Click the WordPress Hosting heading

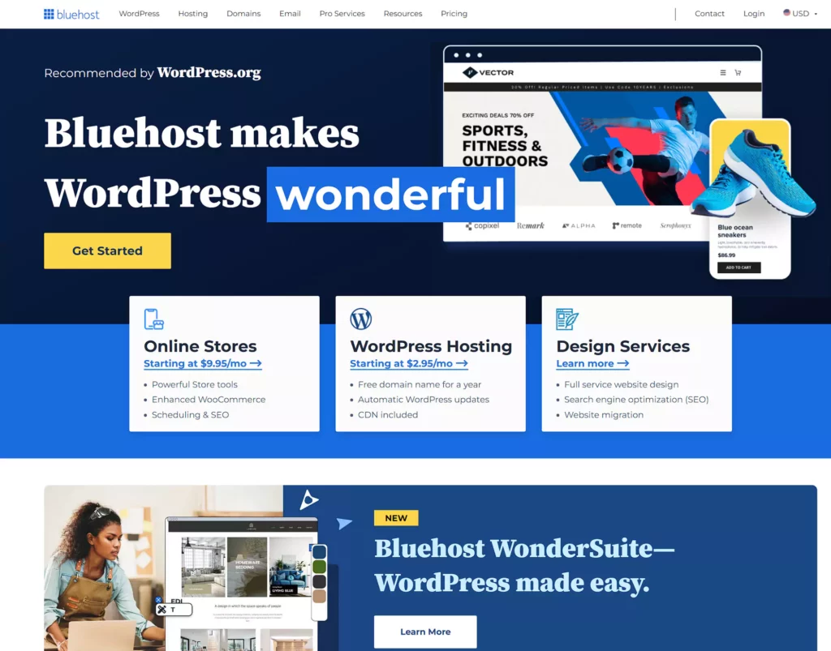pos(431,346)
